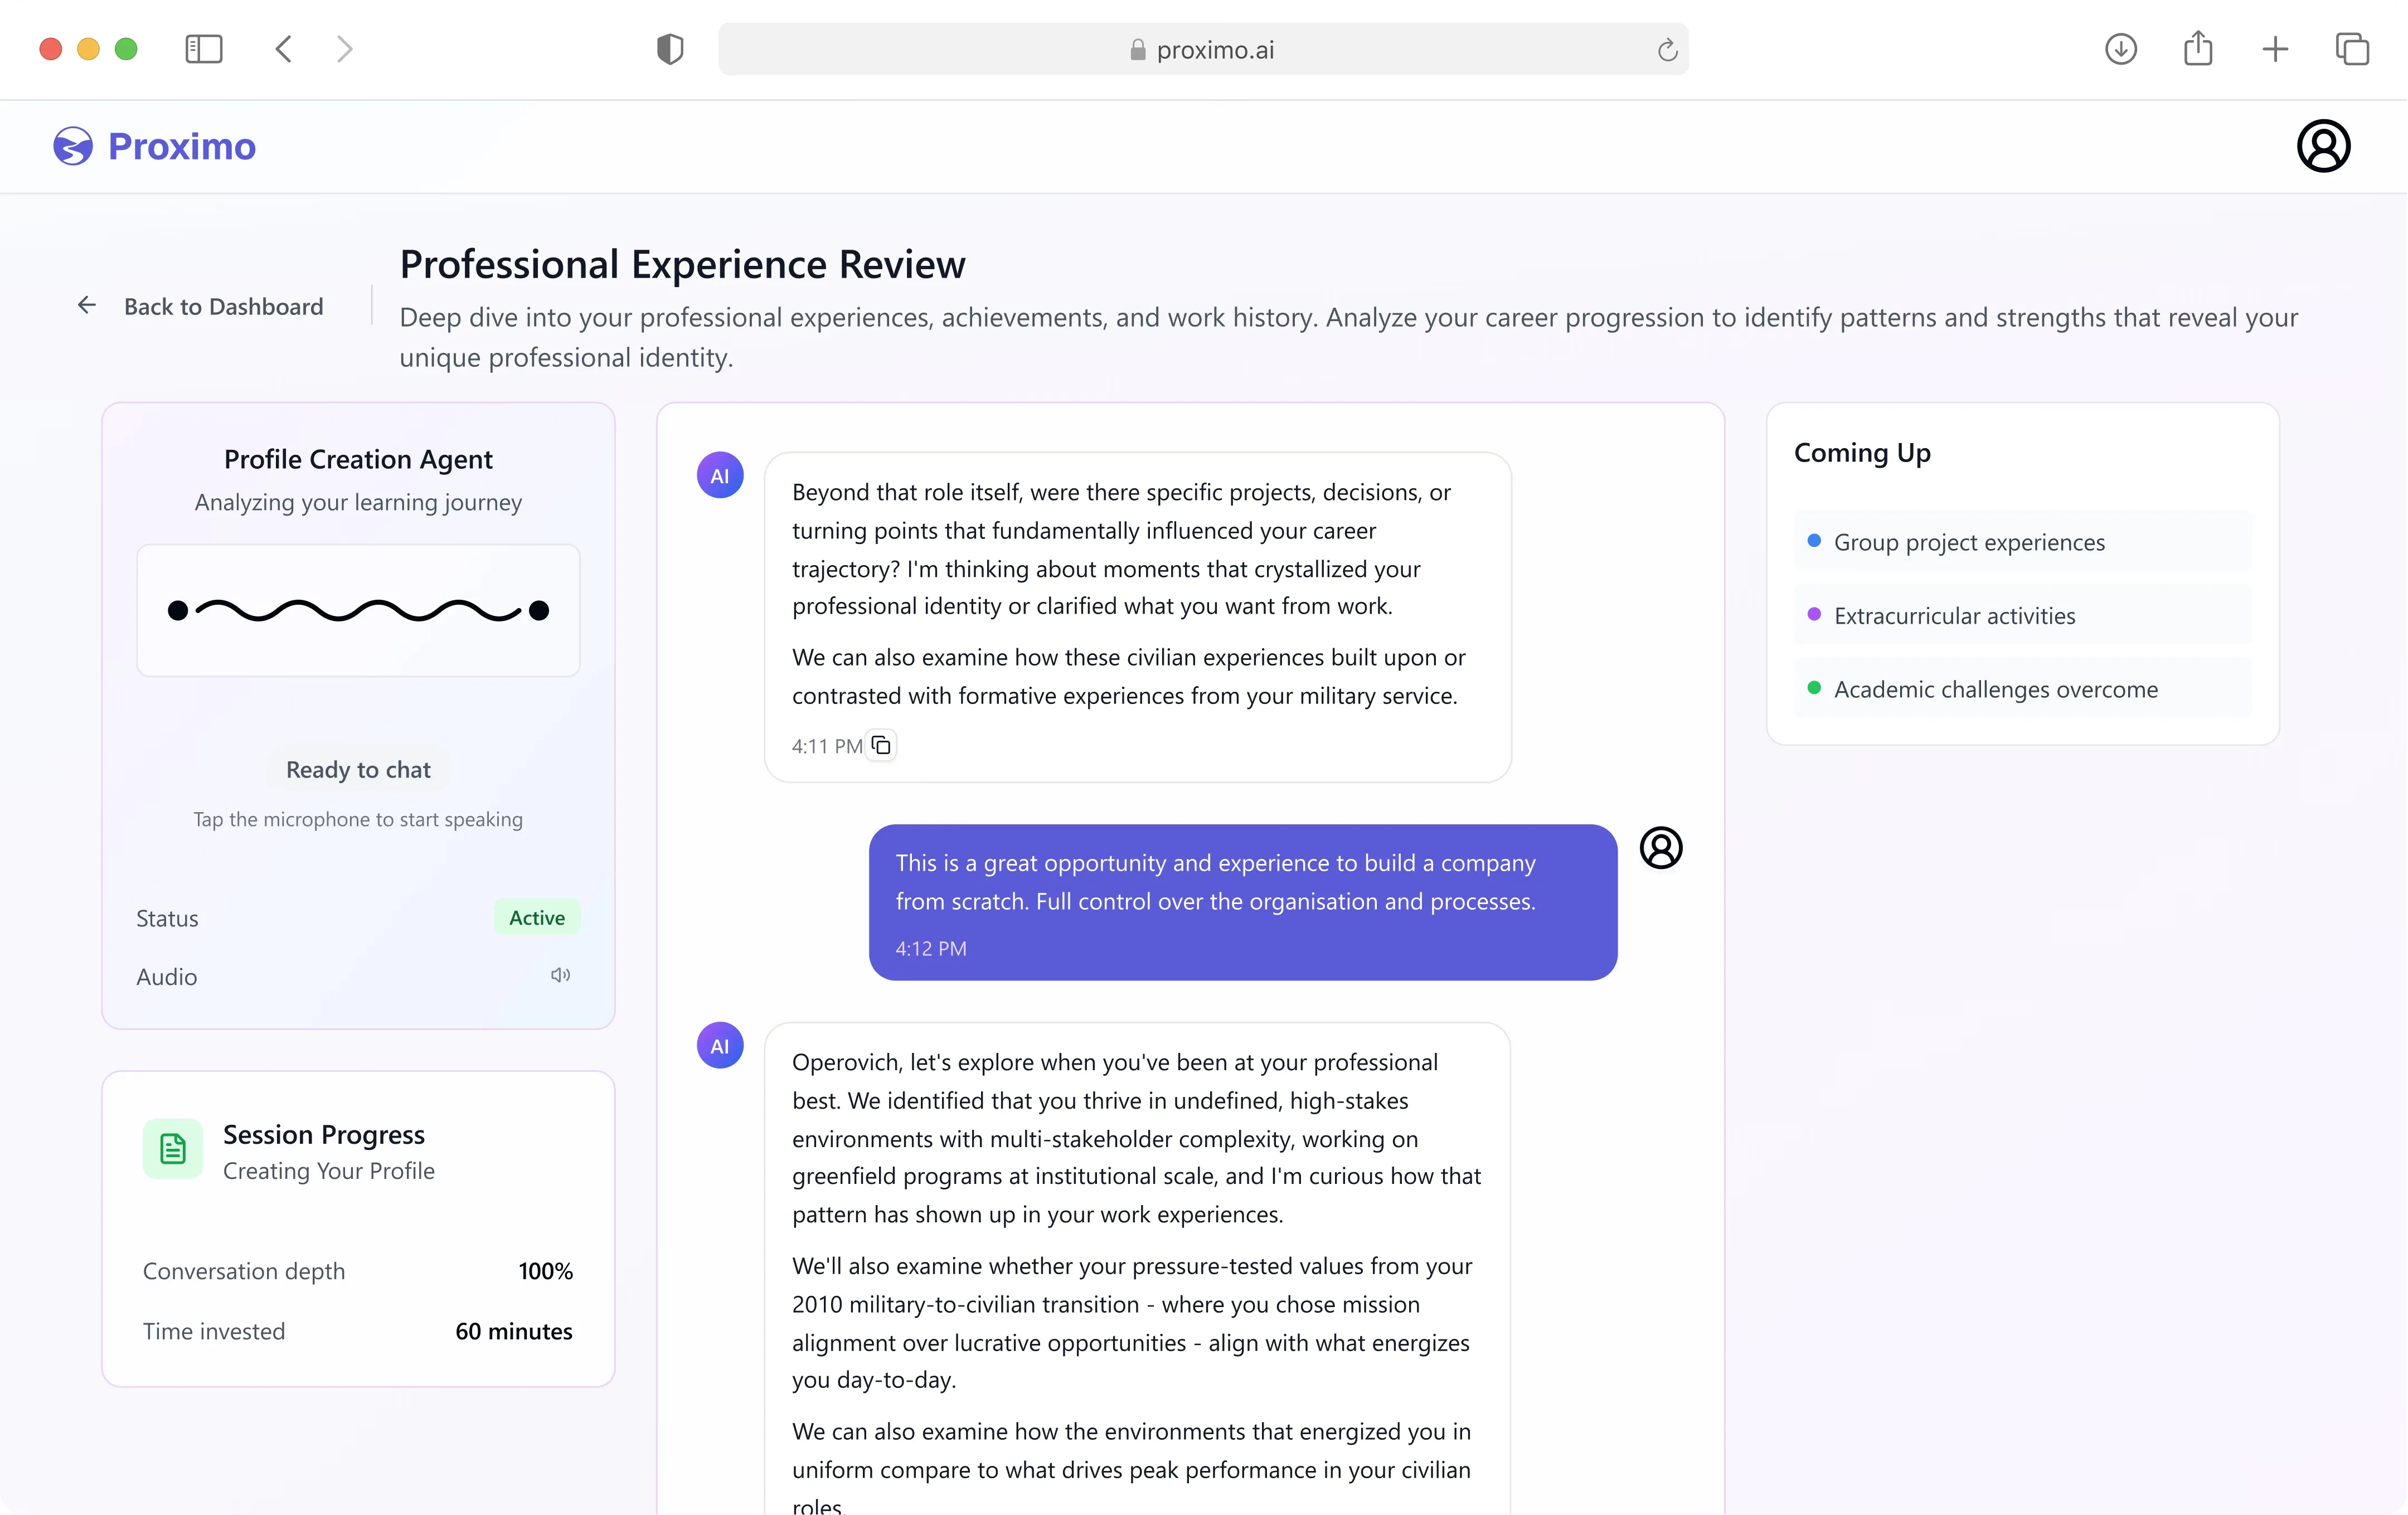Click the Proximo logo icon
This screenshot has width=2408, height=1515.
point(73,146)
